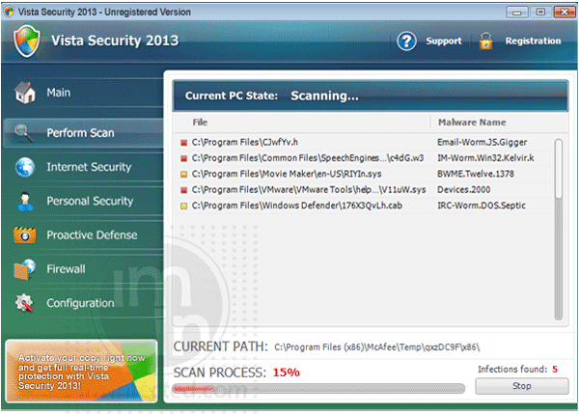The height and width of the screenshot is (414, 579).
Task: Click malware name BWME.Twelve.1378
Action: [x=476, y=175]
